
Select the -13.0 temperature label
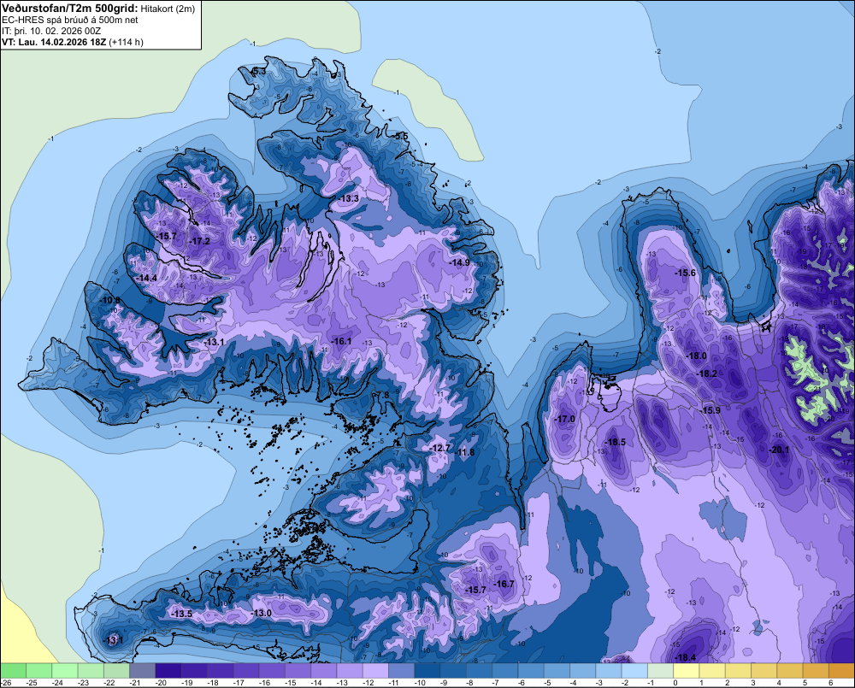[261, 613]
